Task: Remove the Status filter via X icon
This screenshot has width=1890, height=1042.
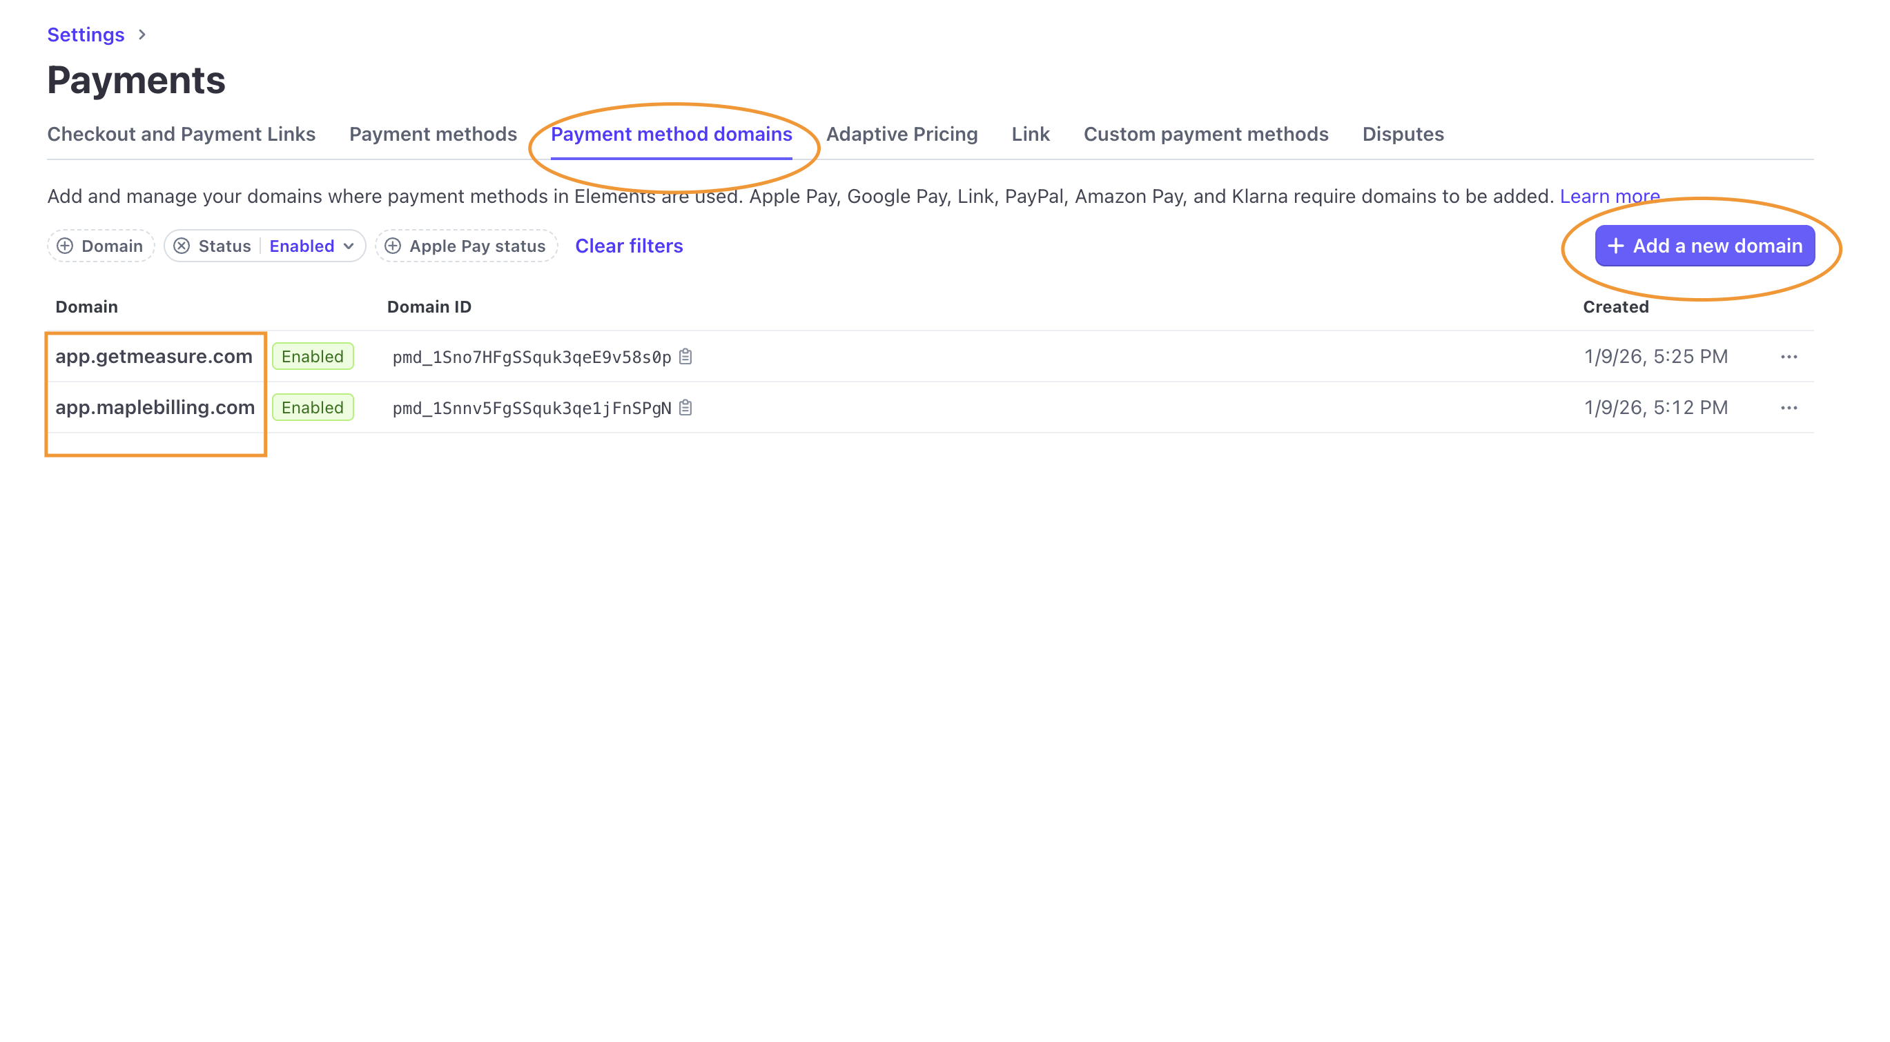Action: (x=182, y=246)
